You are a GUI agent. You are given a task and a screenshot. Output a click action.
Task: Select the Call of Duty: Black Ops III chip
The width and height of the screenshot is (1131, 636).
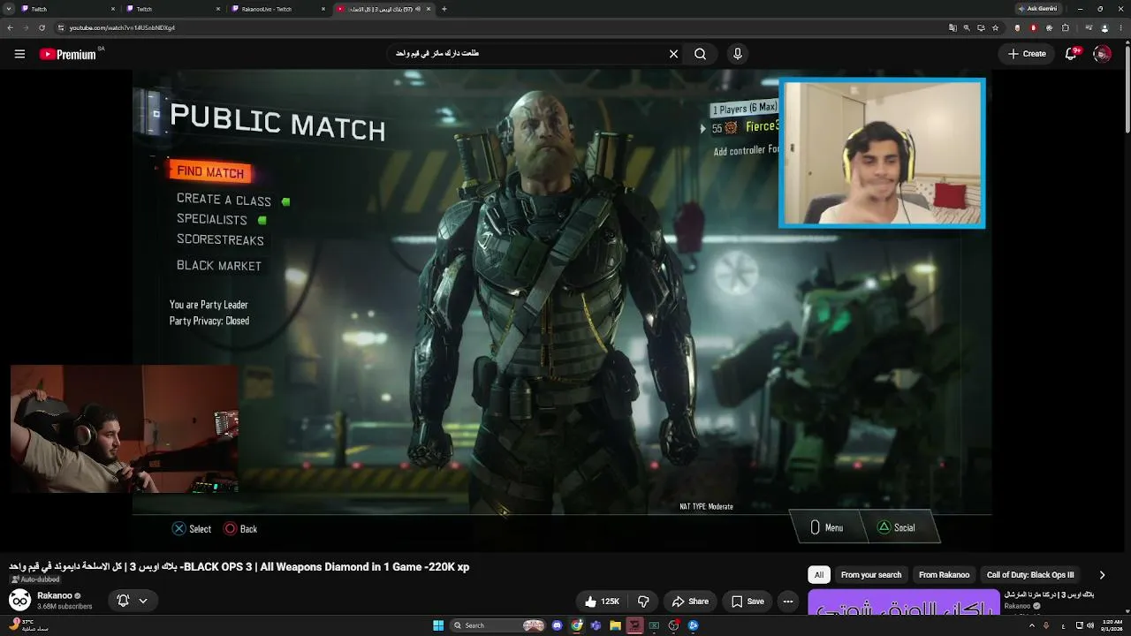1030,575
